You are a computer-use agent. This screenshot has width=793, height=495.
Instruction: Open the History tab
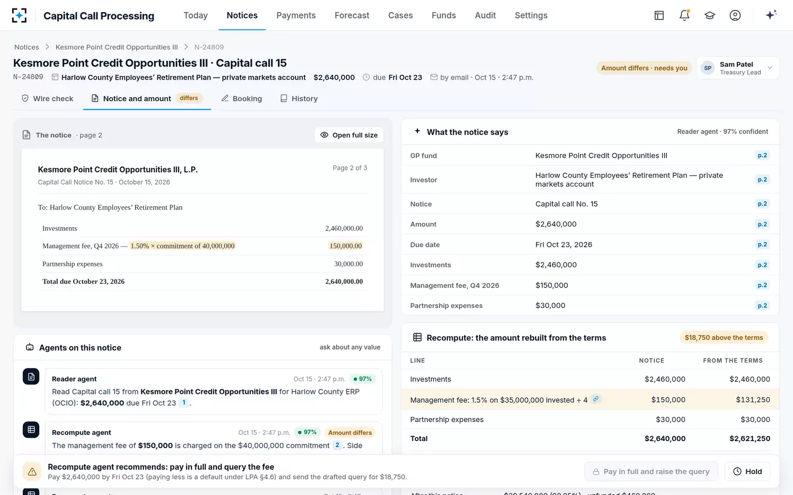point(299,98)
